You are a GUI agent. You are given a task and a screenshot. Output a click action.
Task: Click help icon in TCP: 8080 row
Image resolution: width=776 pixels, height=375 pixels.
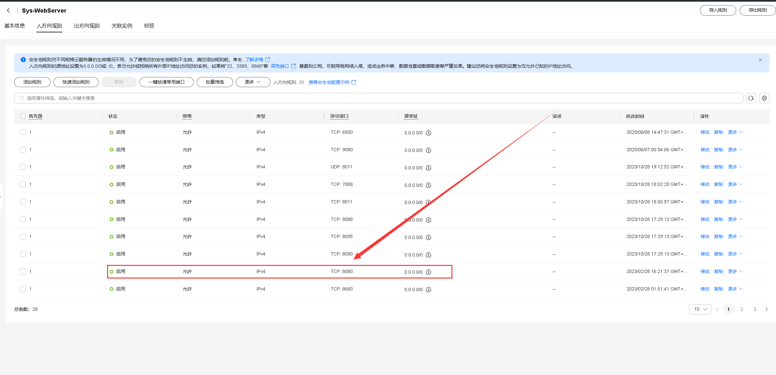(x=428, y=272)
